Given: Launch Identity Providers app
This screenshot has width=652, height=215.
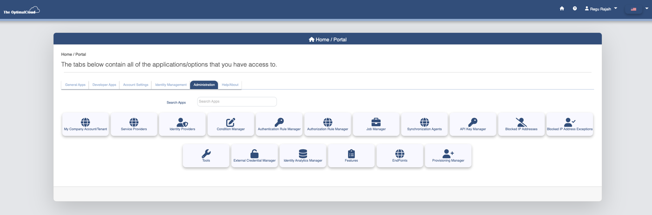Looking at the screenshot, I should tap(182, 124).
